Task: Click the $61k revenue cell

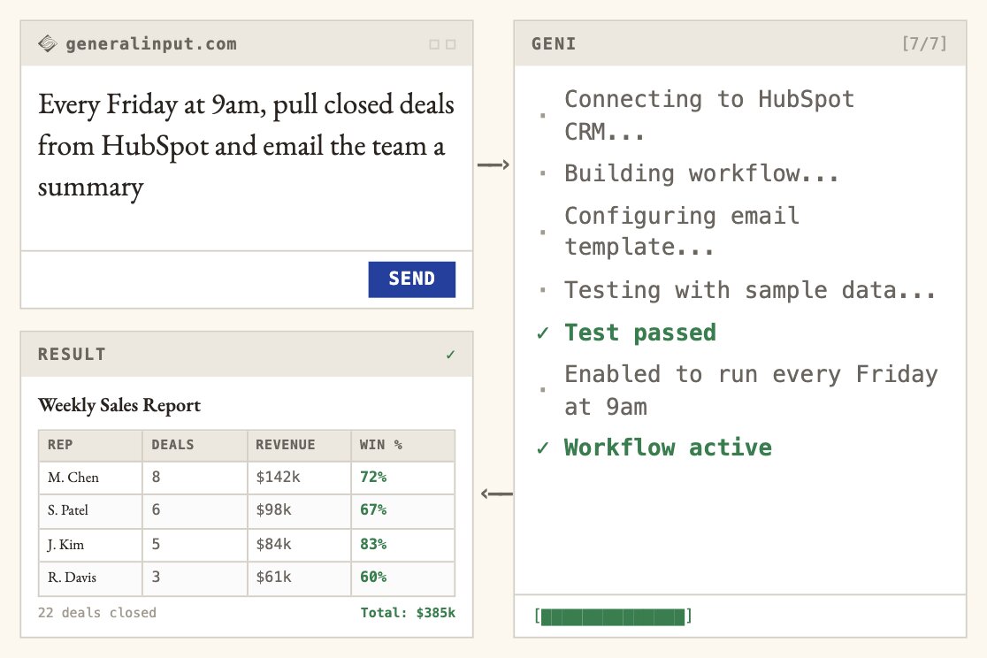Action: [x=299, y=578]
